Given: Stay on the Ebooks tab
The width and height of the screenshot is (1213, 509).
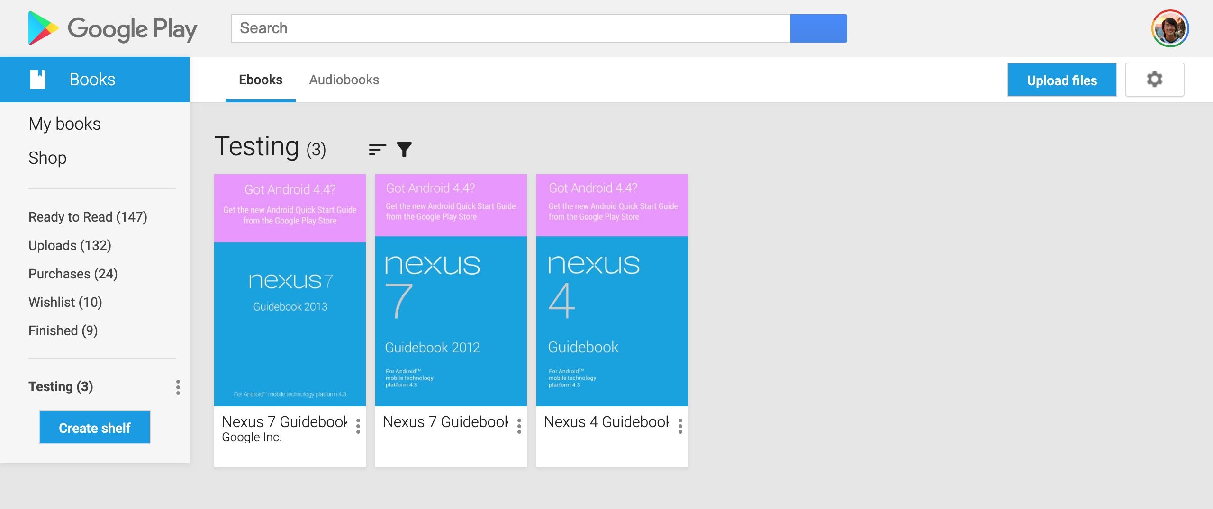Looking at the screenshot, I should (261, 80).
